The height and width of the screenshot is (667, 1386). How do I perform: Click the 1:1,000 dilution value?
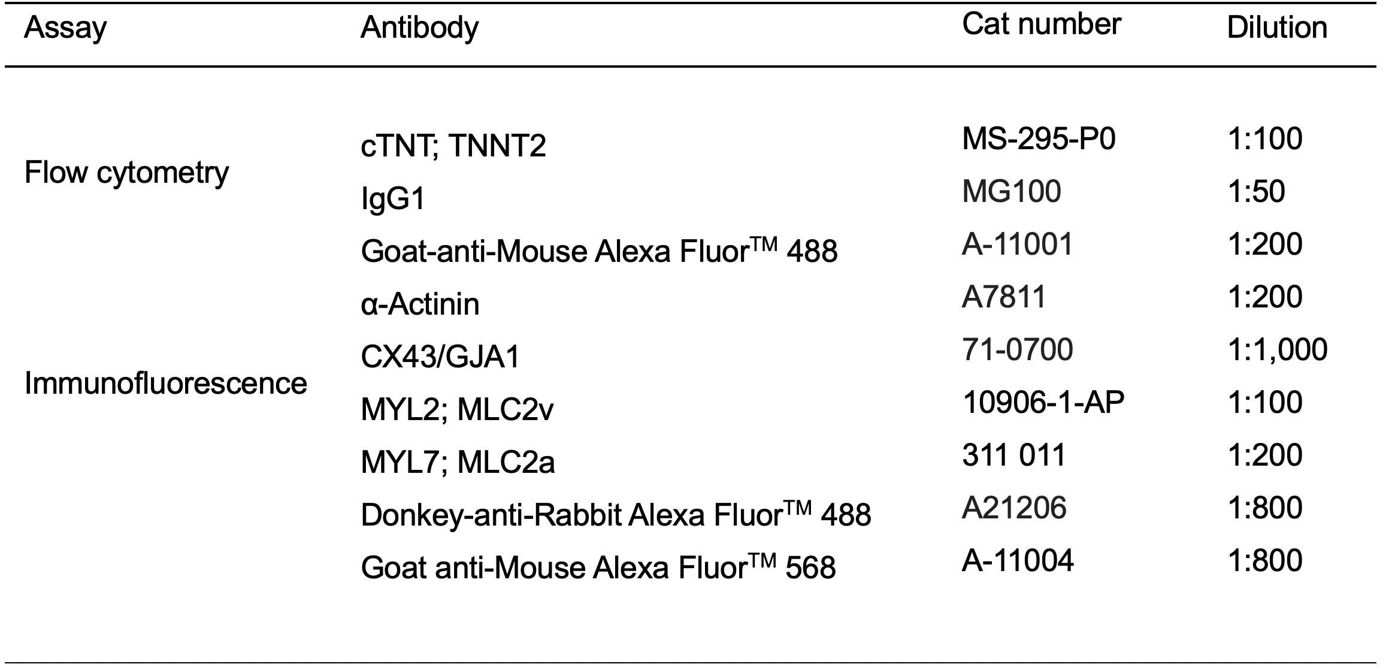[1277, 350]
